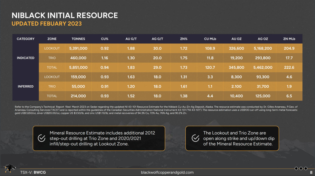This screenshot has width=315, height=176.
Task: Click the TONNES column header
Action: 78,39
